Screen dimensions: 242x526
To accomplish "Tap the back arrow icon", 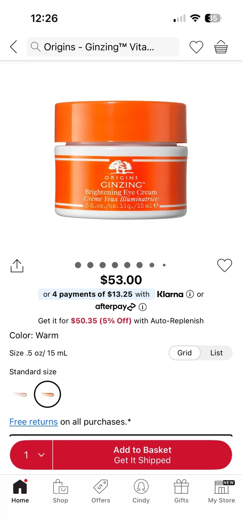I will (13, 47).
